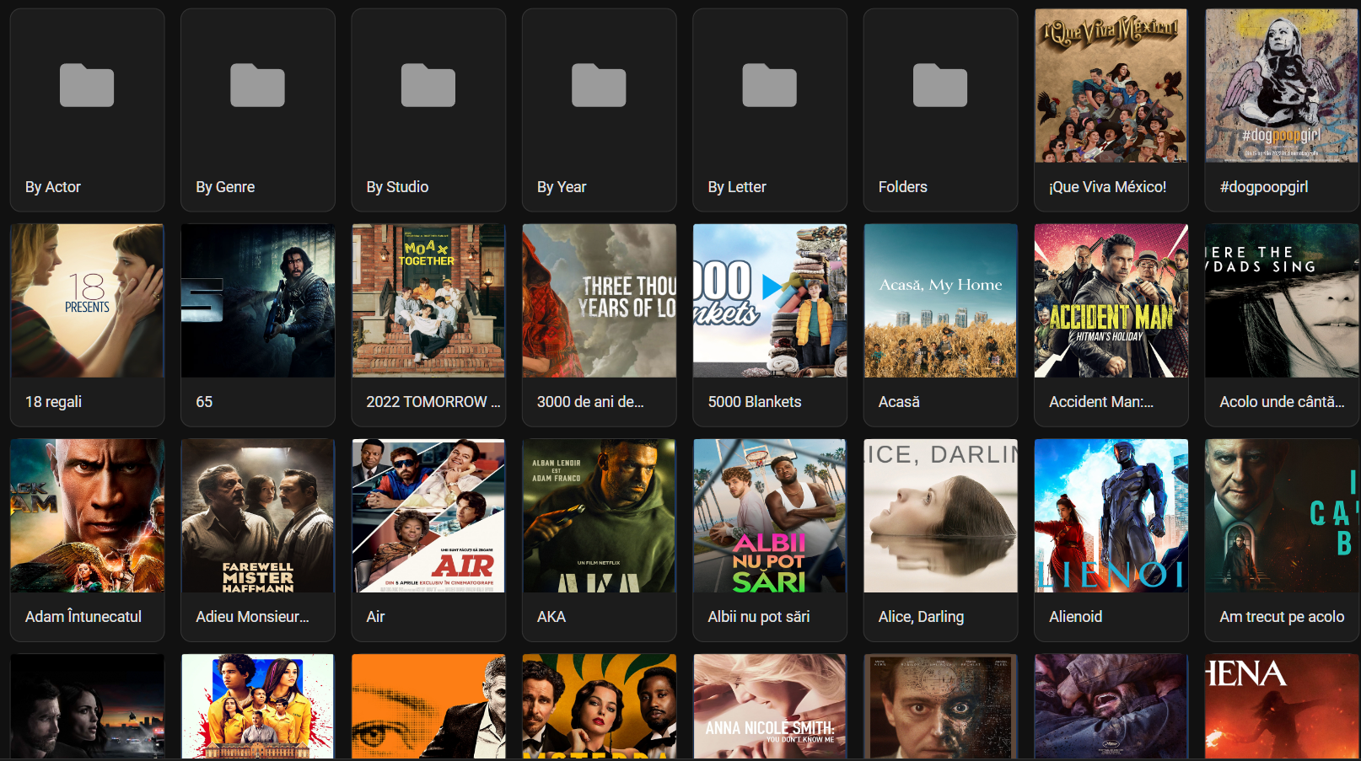1361x761 pixels.
Task: Select the Am trecut pe acolo poster
Action: pyautogui.click(x=1282, y=515)
